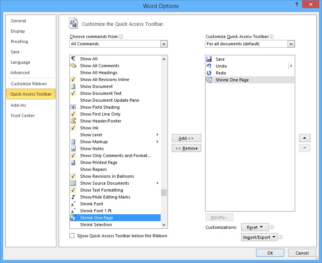The height and width of the screenshot is (263, 322).
Task: Click the Shrink Font icon
Action: tap(74, 204)
